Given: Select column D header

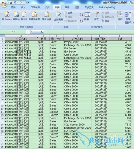Looking at the screenshot, I should coord(77,36).
